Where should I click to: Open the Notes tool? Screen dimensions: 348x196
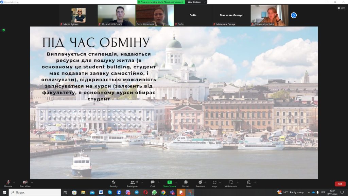click(248, 183)
